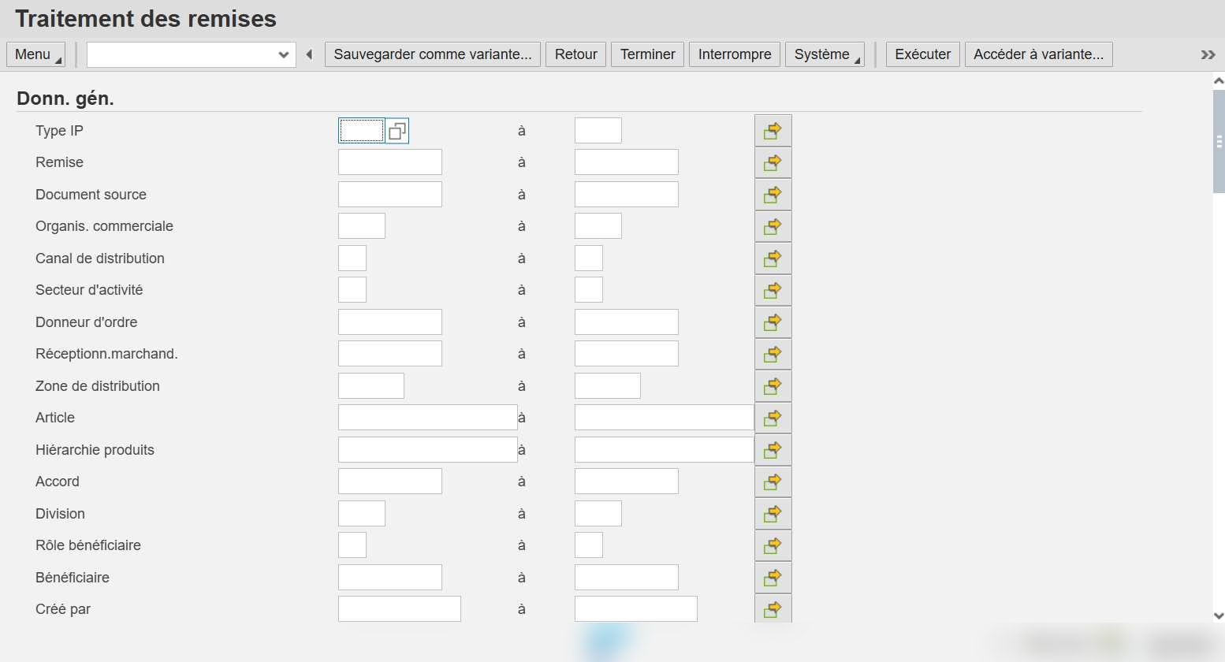Open multiple selection for Bénéficiaire row
Viewport: 1225px width, 662px height.
pyautogui.click(x=773, y=578)
